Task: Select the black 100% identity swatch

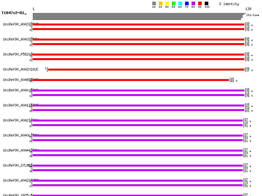Action: point(206,4)
